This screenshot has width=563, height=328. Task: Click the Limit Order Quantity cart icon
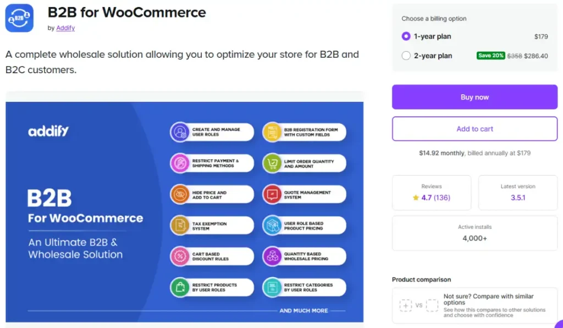pyautogui.click(x=272, y=163)
